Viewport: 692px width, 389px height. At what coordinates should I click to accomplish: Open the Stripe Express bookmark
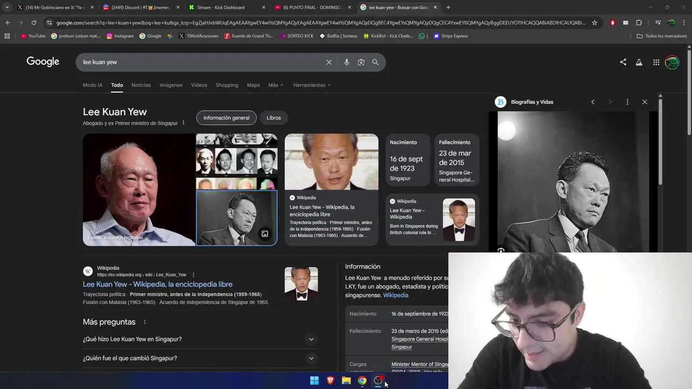[450, 36]
